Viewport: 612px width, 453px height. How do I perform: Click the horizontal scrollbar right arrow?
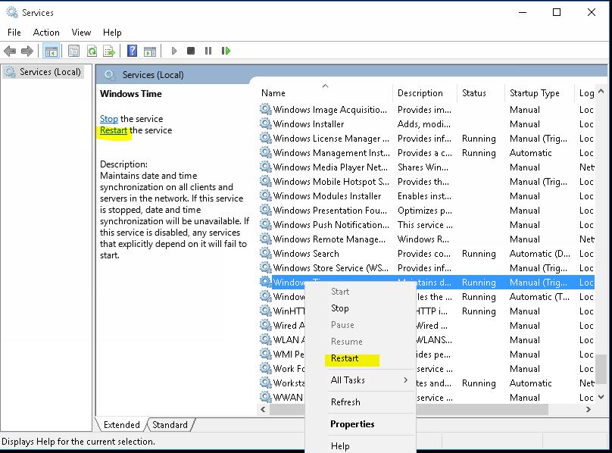589,409
